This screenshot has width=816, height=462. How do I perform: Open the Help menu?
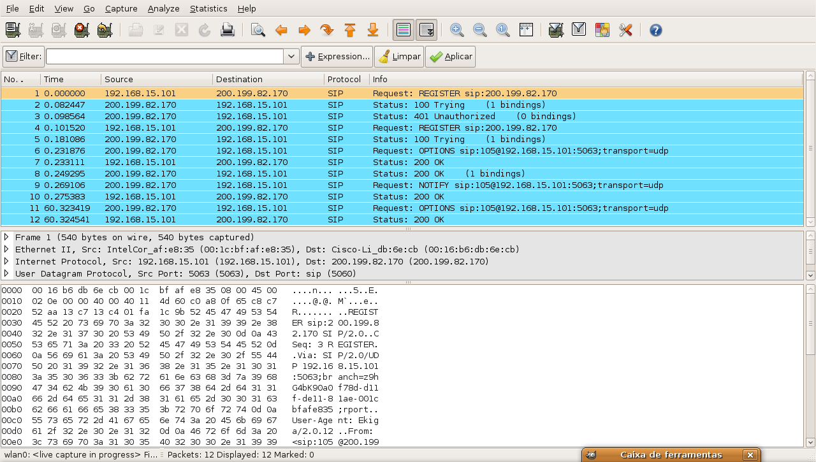pos(247,8)
